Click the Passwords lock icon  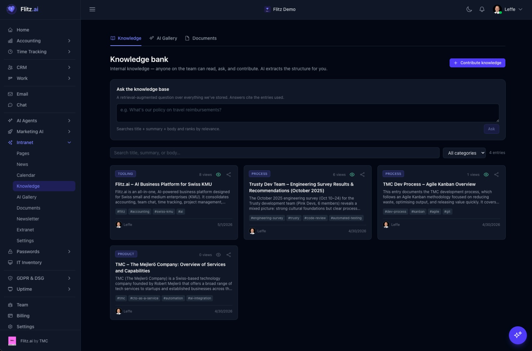click(x=10, y=252)
